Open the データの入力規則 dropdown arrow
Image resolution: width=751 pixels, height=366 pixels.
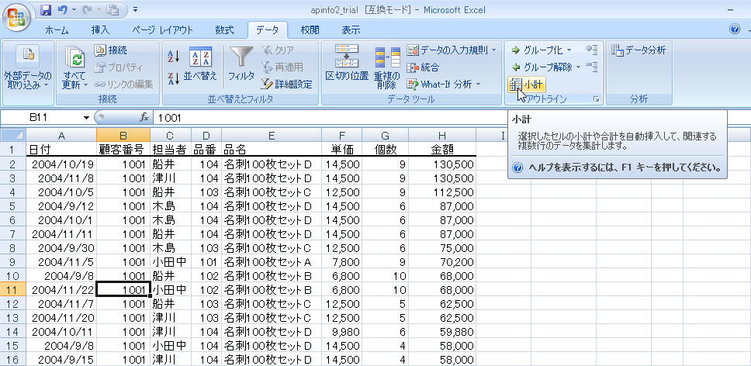[494, 50]
